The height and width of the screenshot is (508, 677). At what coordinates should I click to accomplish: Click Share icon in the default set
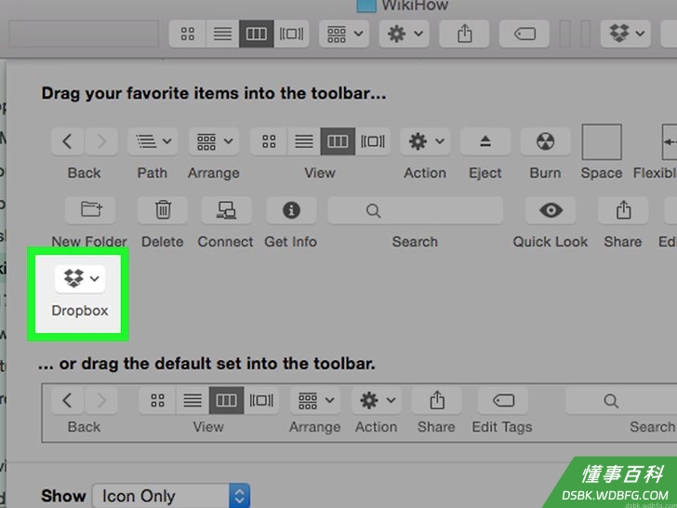(x=436, y=400)
